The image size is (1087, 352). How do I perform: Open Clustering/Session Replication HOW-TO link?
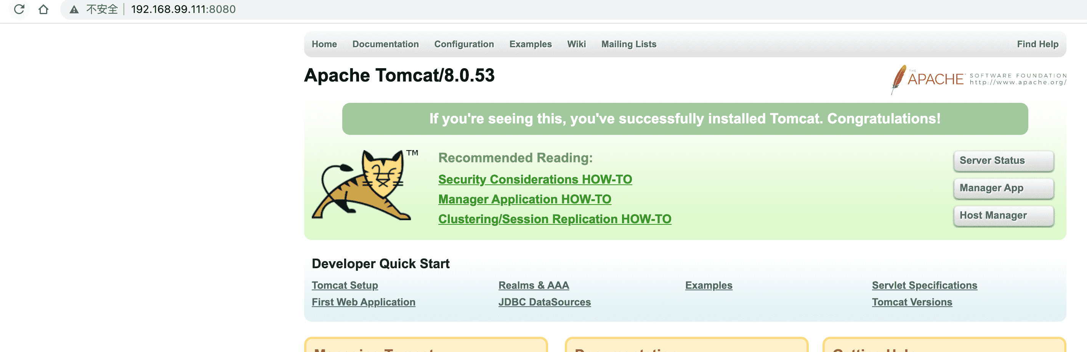click(x=555, y=219)
